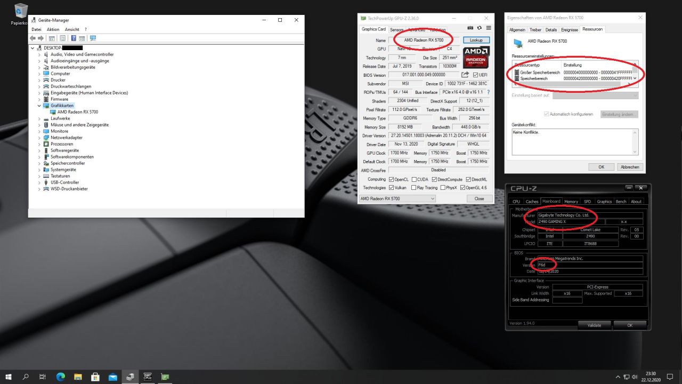
Task: Click the scan-for-hardware monitor icon in Geräte-Manager toolbar
Action: pyautogui.click(x=93, y=38)
